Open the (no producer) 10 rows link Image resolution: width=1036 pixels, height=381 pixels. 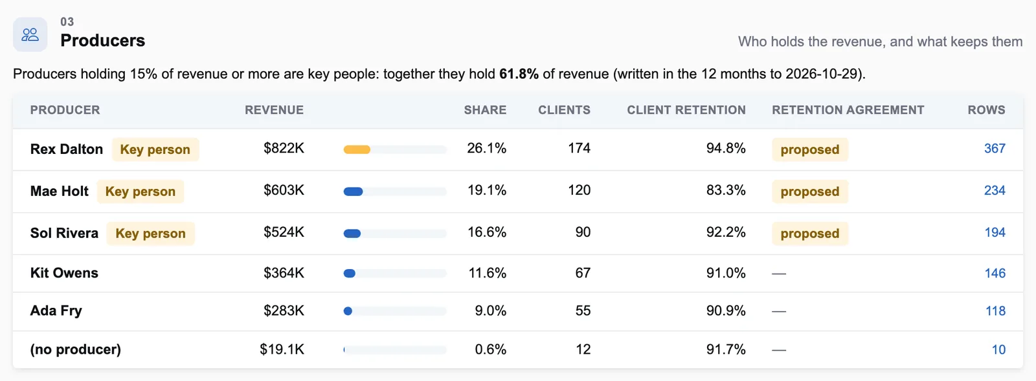pos(998,350)
